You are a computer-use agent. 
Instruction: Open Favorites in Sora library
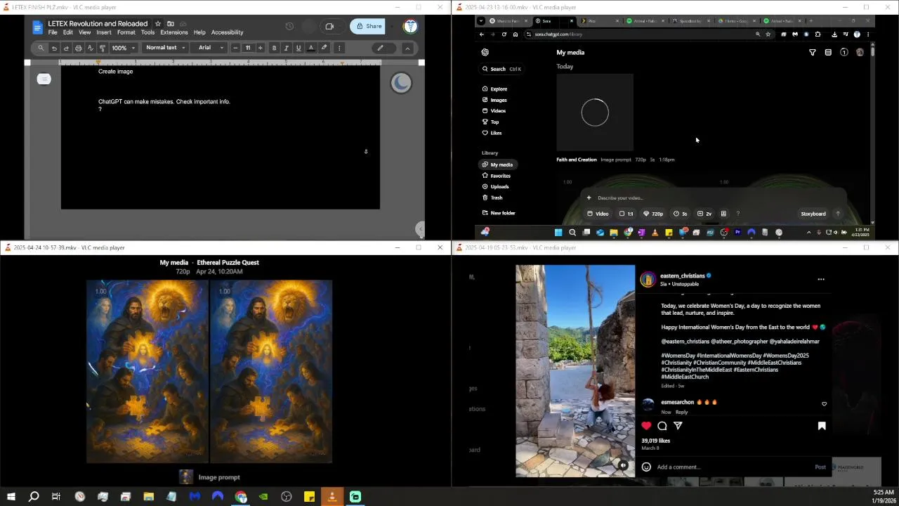pyautogui.click(x=496, y=176)
